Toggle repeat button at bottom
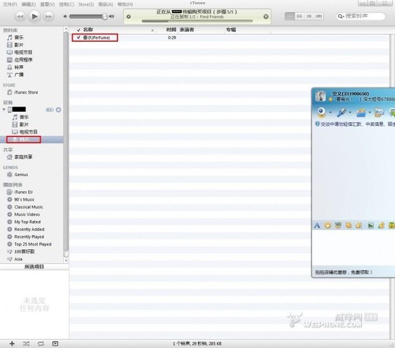Image resolution: width=395 pixels, height=348 pixels. (41, 343)
